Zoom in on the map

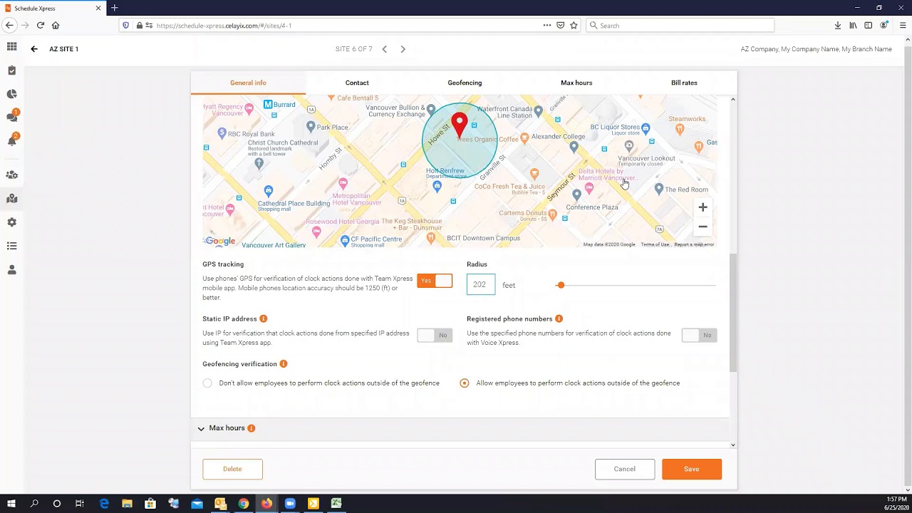click(x=703, y=207)
